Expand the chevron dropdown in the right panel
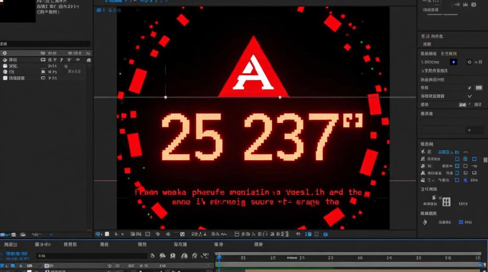488x272 pixels. 469,96
